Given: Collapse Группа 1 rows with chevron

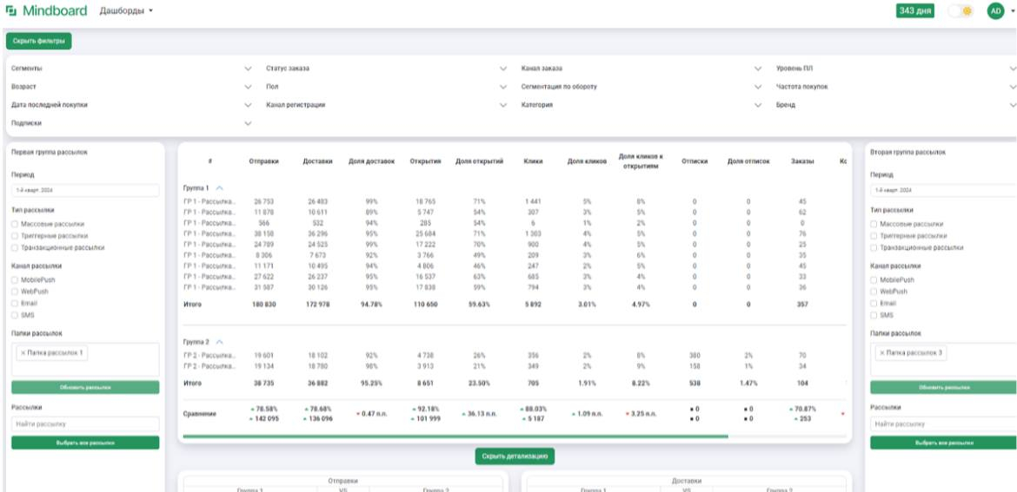Looking at the screenshot, I should click(x=219, y=187).
